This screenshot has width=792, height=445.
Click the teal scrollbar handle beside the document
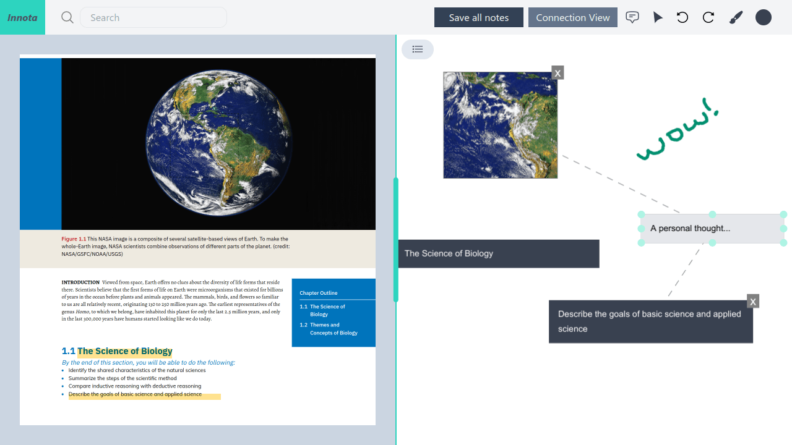pyautogui.click(x=395, y=240)
